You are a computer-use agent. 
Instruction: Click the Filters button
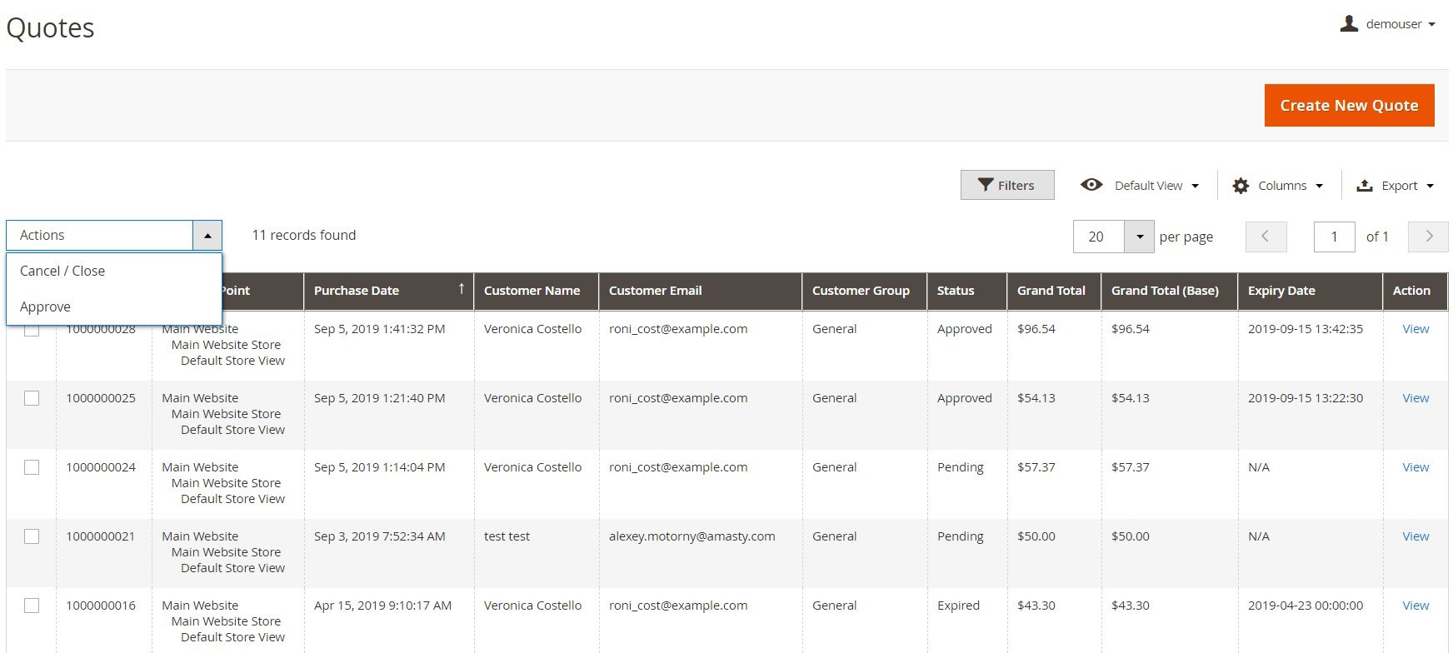coord(1007,185)
